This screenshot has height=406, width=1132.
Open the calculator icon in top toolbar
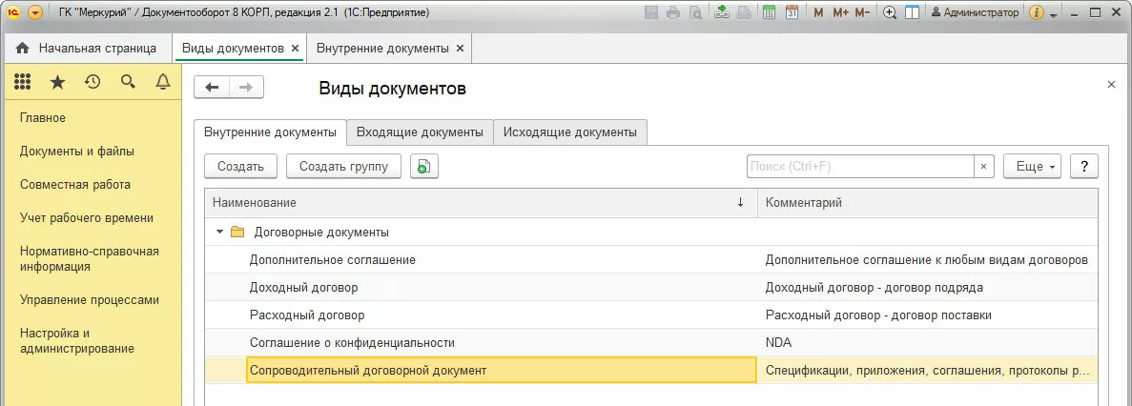point(767,13)
